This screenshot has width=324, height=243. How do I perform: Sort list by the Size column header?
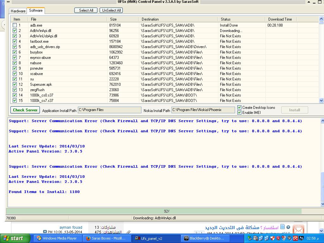point(123,19)
